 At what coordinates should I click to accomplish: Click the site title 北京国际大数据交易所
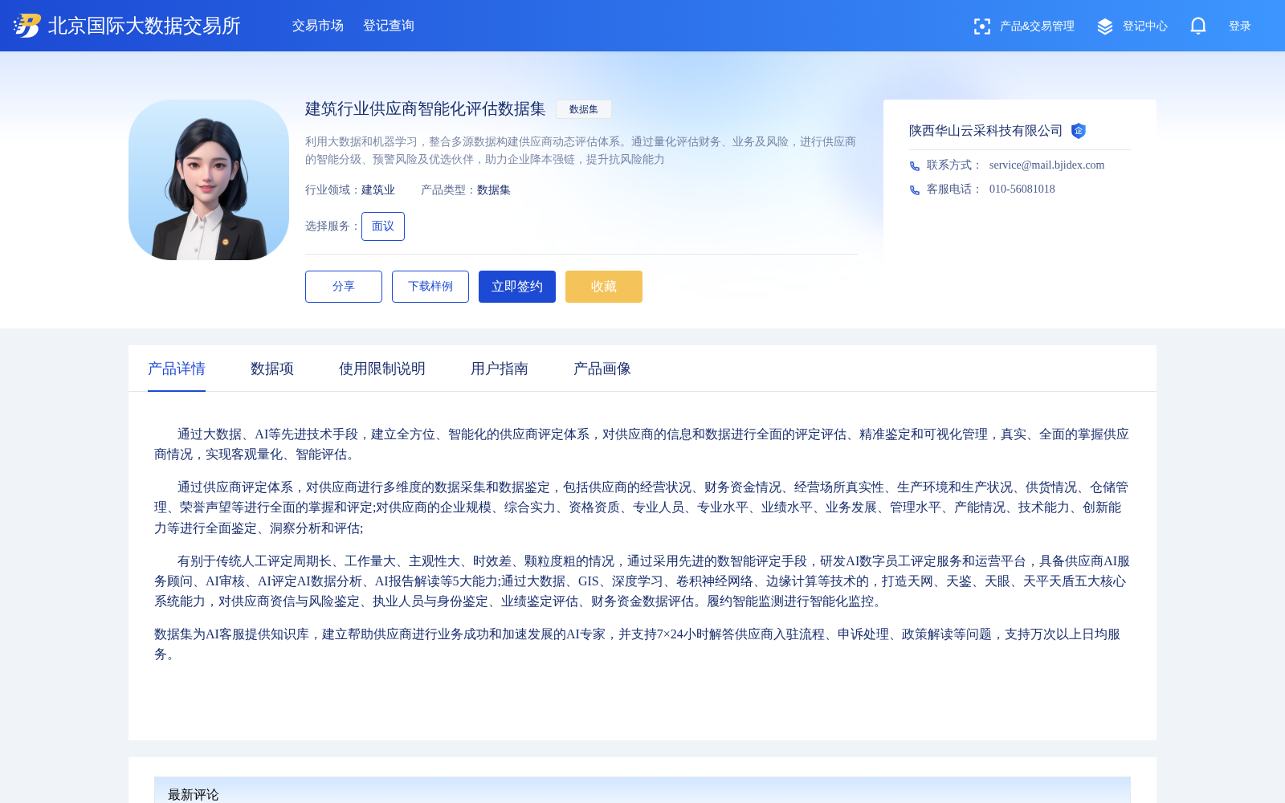coord(145,26)
